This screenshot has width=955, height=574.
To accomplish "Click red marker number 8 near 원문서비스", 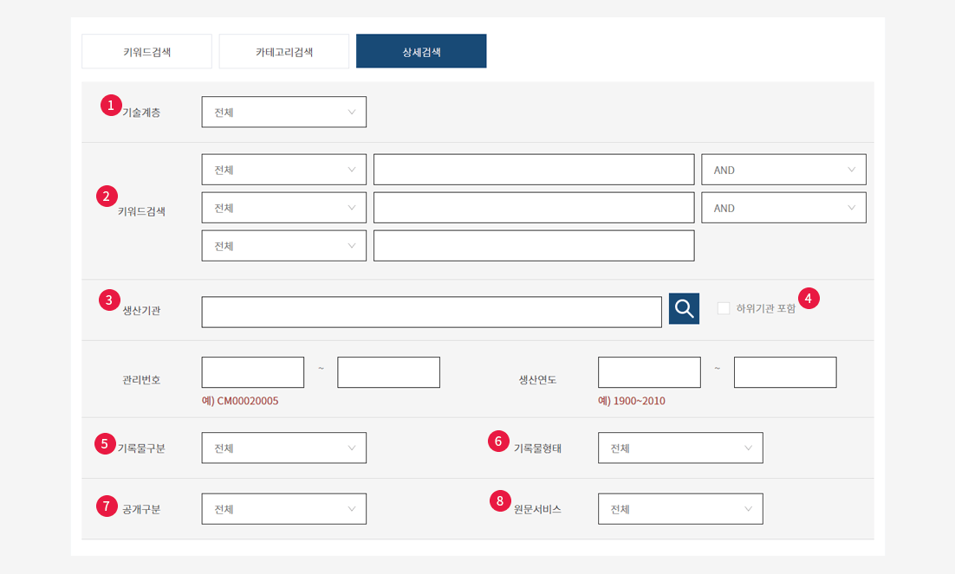I will 499,500.
